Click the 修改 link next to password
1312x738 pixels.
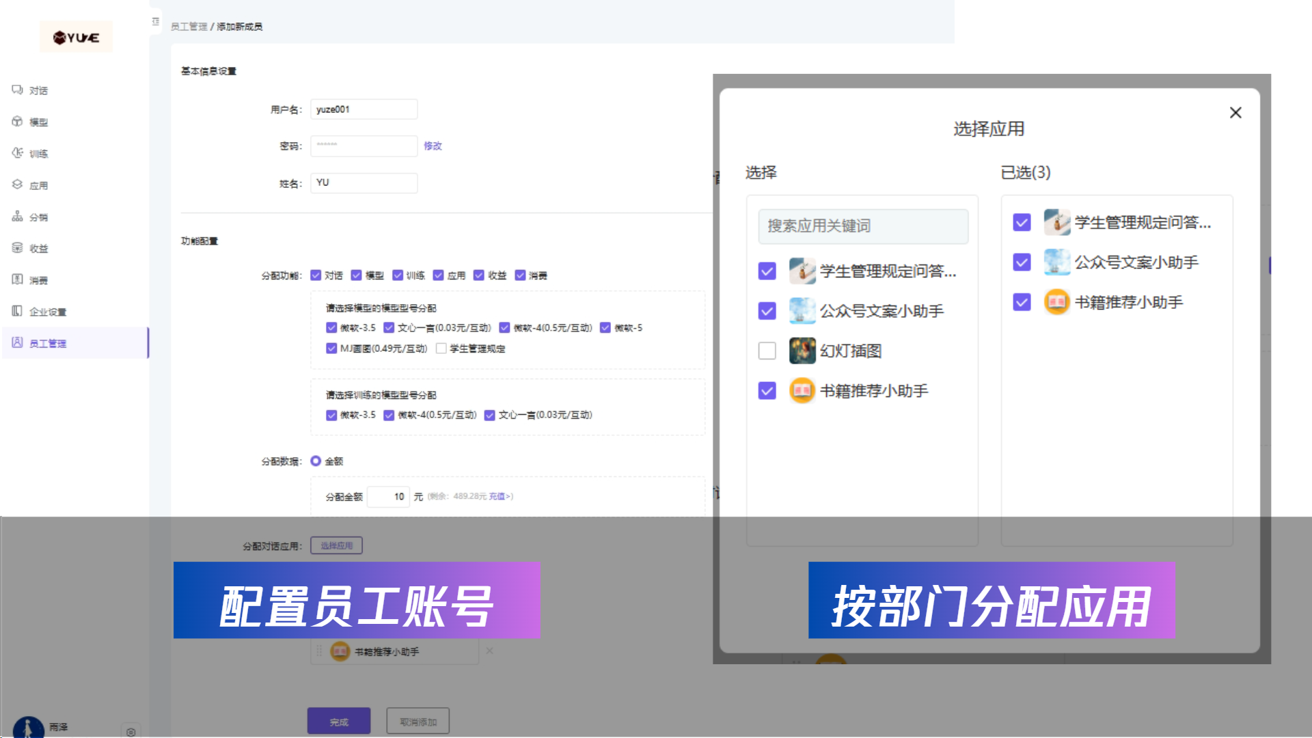(x=433, y=146)
